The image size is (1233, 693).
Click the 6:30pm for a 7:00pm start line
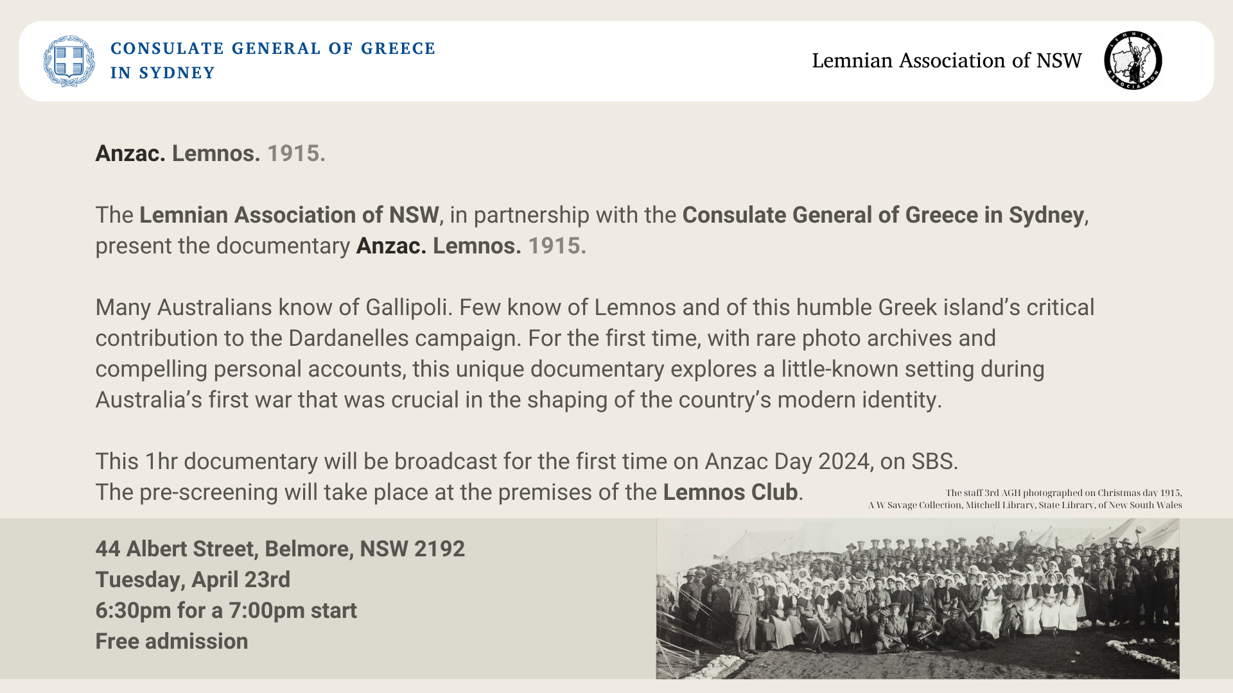click(x=226, y=610)
